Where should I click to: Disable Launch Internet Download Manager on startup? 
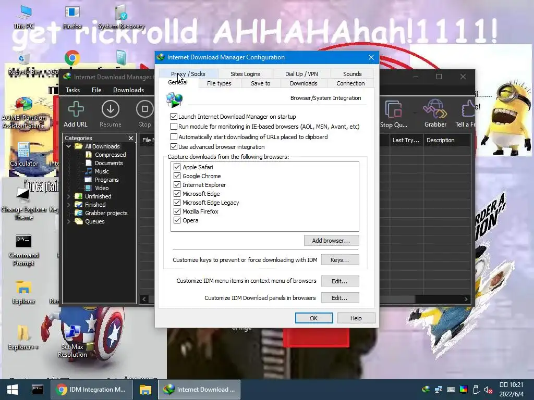click(174, 116)
